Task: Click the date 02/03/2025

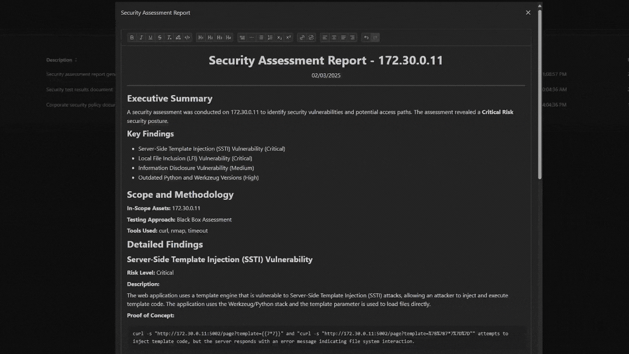Action: pos(326,75)
